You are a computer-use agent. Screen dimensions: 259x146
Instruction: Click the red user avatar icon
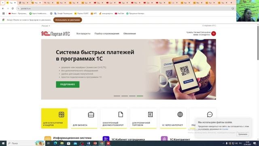(x=214, y=34)
